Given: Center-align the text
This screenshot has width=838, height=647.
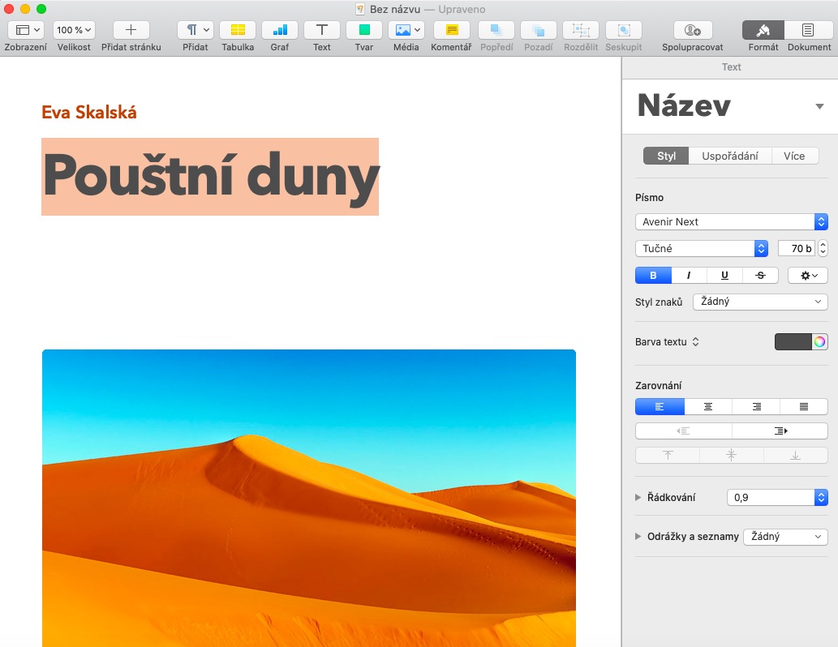Looking at the screenshot, I should click(707, 407).
